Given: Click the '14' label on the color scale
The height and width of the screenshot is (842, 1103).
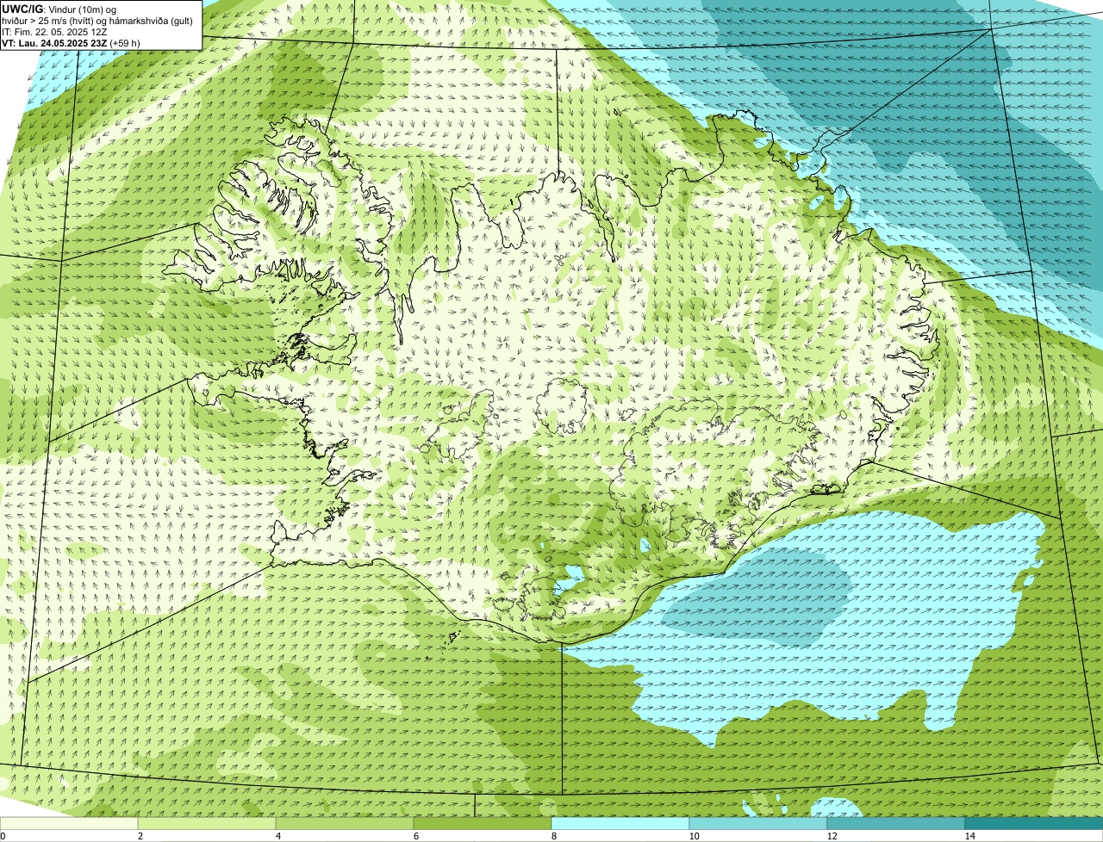Looking at the screenshot, I should (x=969, y=836).
